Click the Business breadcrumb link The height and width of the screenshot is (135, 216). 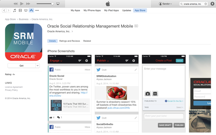coord(23,19)
